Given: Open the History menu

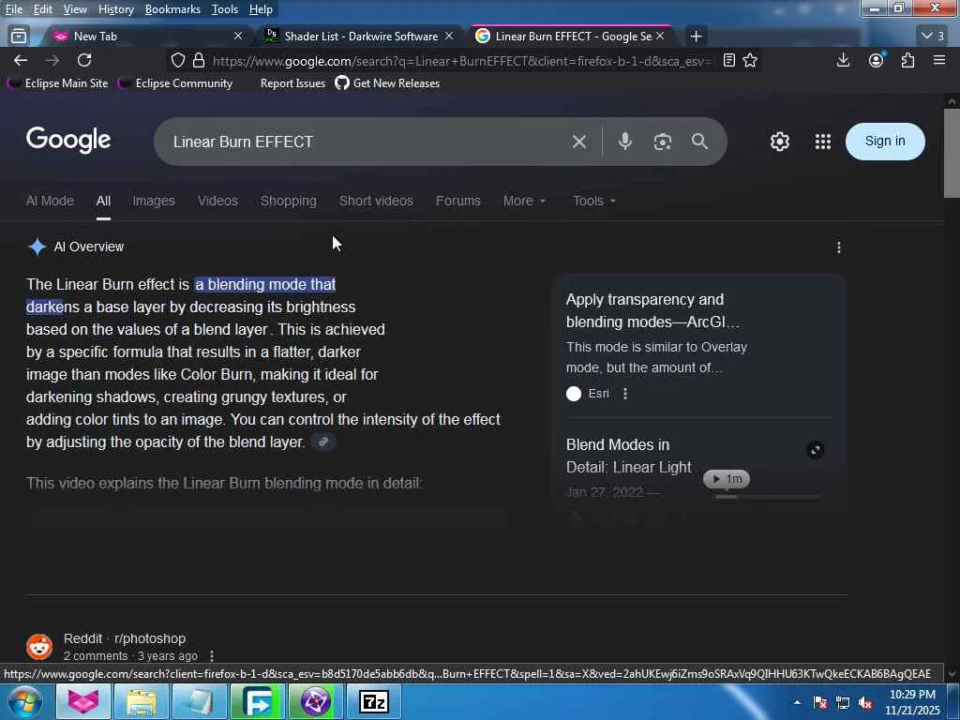Looking at the screenshot, I should [115, 9].
